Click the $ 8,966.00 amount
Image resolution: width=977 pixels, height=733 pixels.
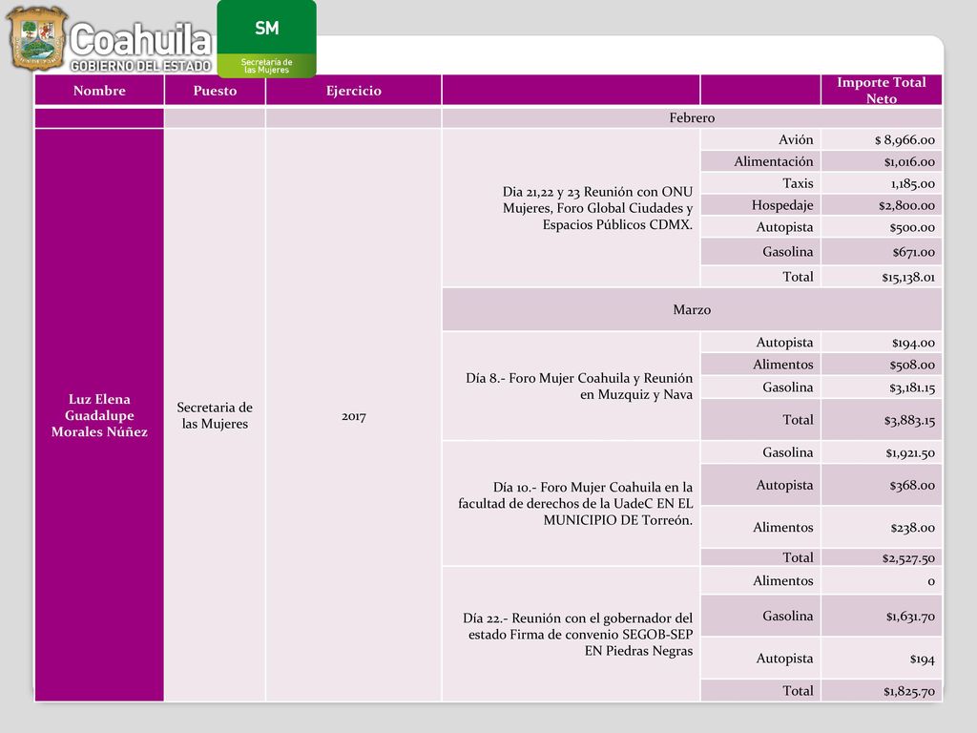click(x=904, y=140)
